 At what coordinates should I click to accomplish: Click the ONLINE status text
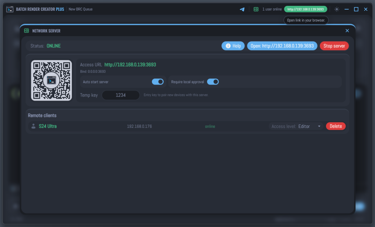tap(54, 46)
